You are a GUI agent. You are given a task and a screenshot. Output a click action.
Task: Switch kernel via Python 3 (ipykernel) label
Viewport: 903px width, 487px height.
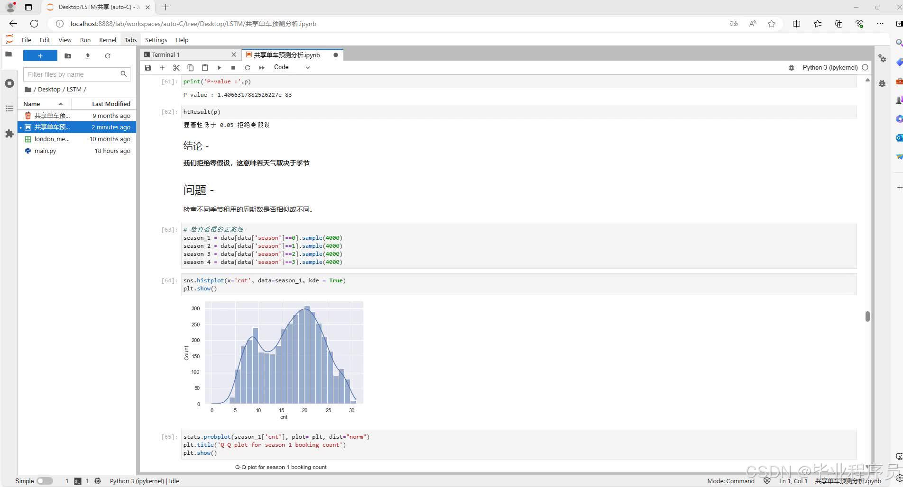(x=830, y=67)
